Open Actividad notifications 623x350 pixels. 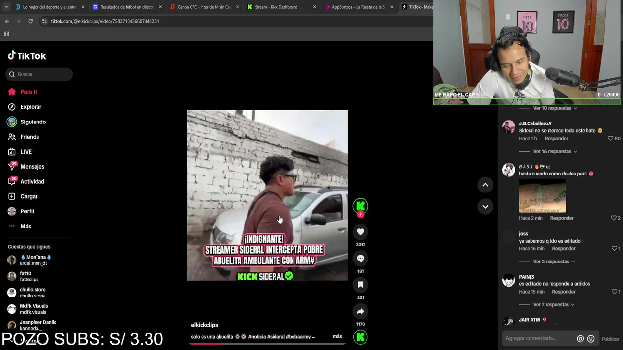coord(26,181)
